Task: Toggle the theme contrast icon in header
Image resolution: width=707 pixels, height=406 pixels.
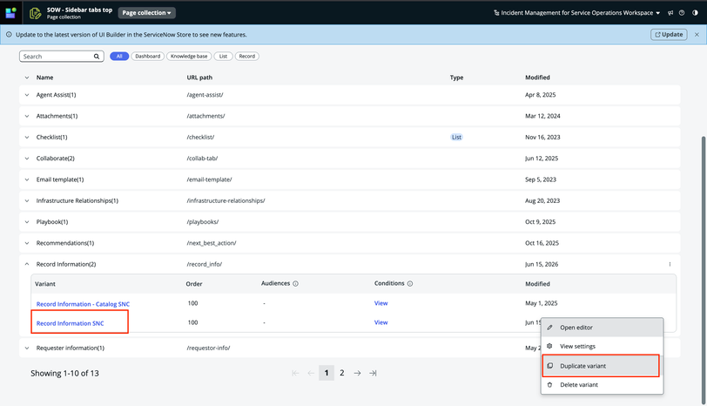Action: [695, 12]
